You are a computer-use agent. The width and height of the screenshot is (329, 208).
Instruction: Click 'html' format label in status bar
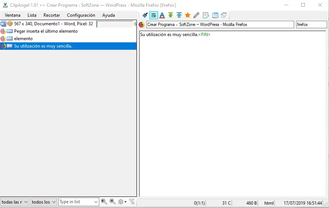(x=269, y=203)
